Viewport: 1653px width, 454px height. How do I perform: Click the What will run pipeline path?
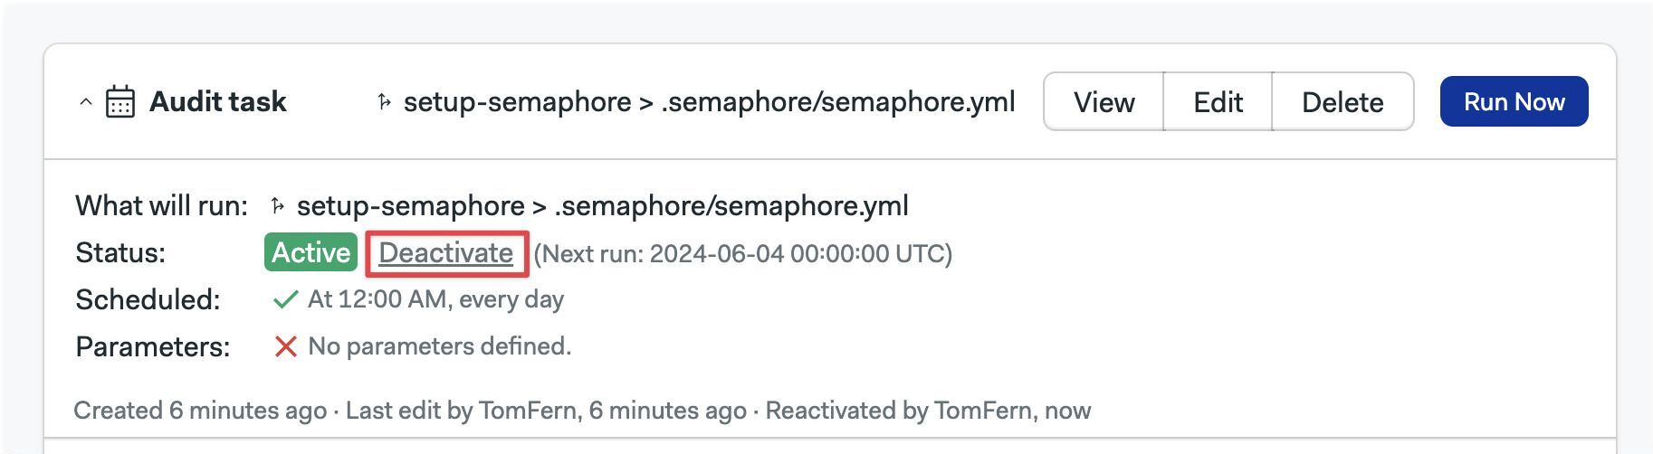pos(603,206)
